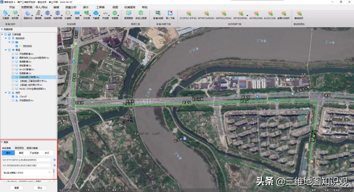Click the weather map (气象图) icon
The image size is (354, 192).
coord(96,13)
